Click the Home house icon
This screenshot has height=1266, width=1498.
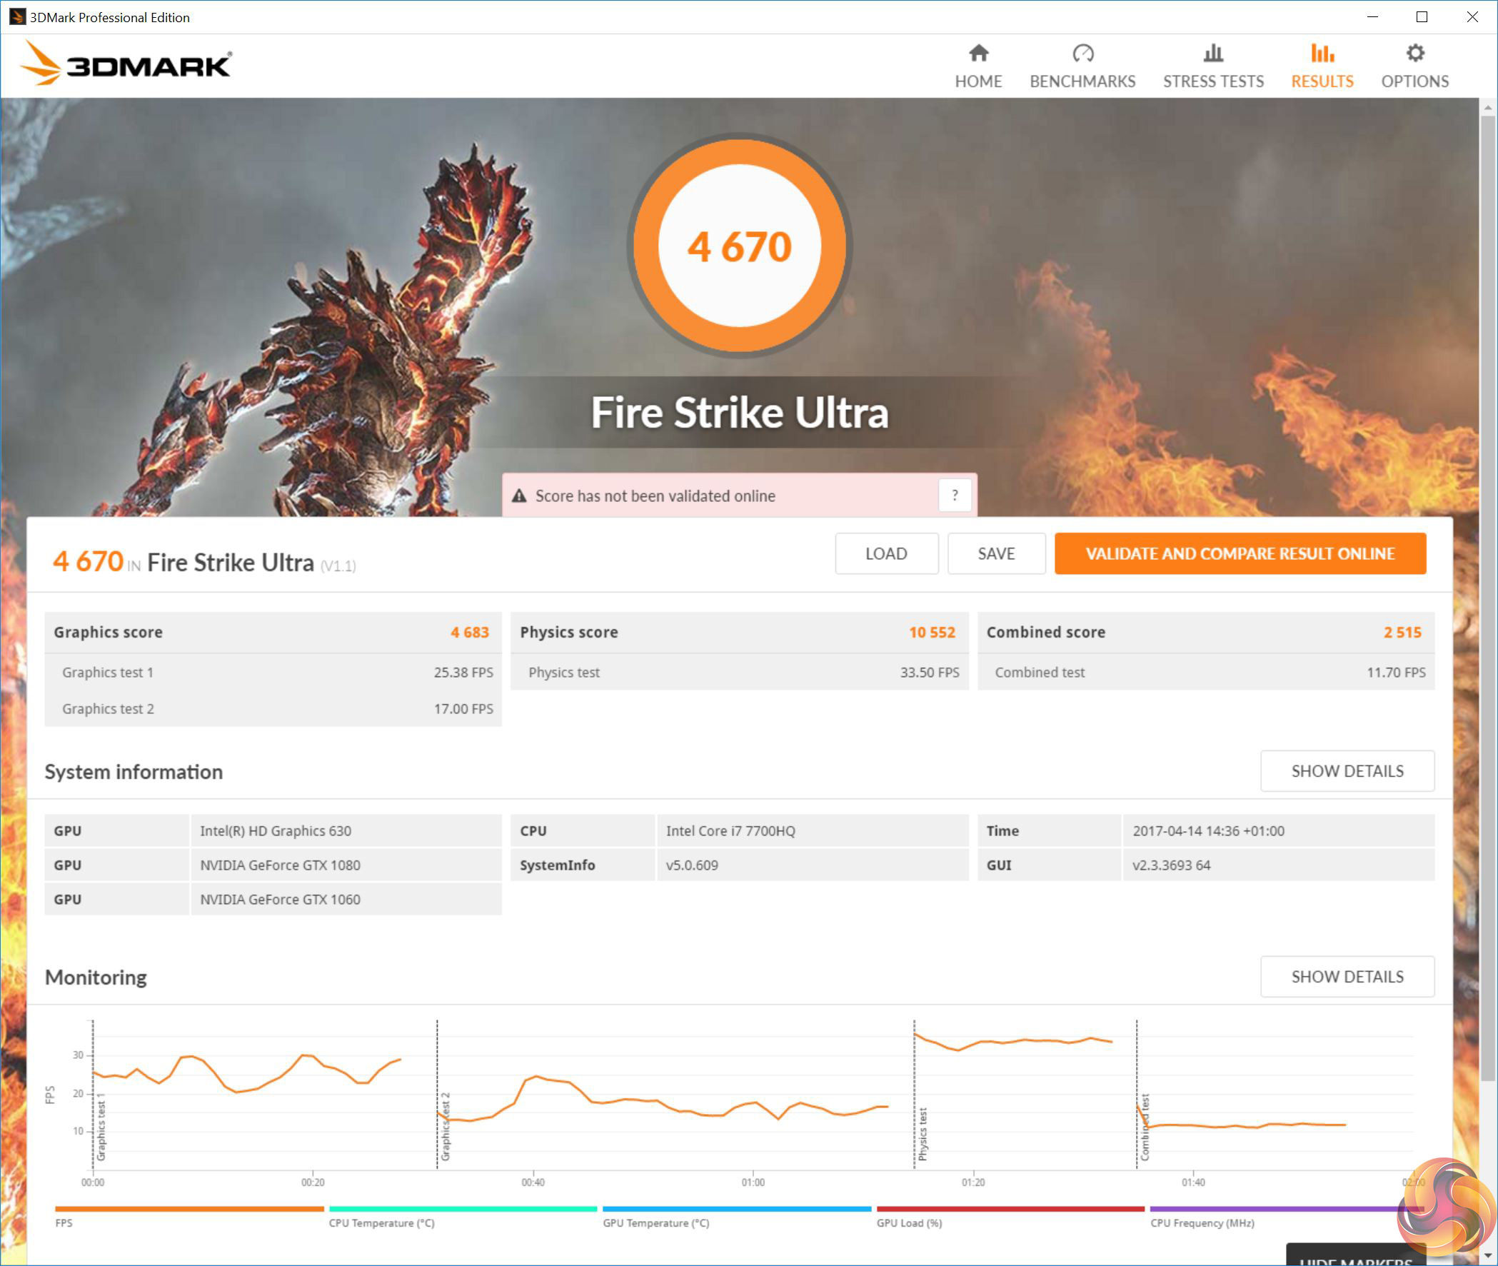click(x=978, y=53)
